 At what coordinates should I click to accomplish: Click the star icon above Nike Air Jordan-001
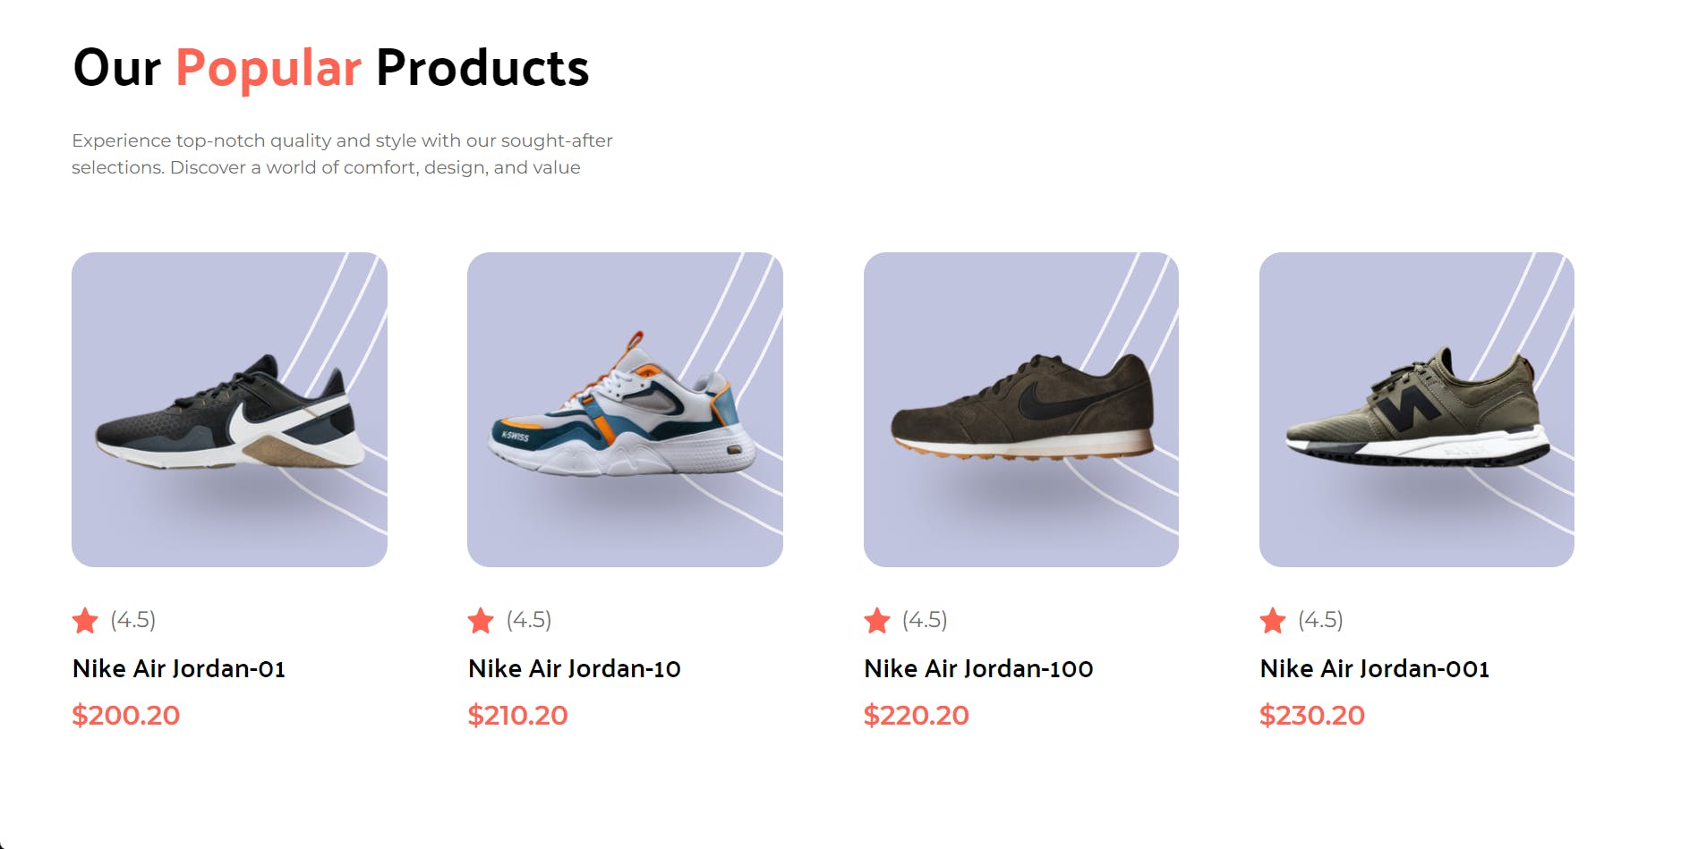point(1273,620)
